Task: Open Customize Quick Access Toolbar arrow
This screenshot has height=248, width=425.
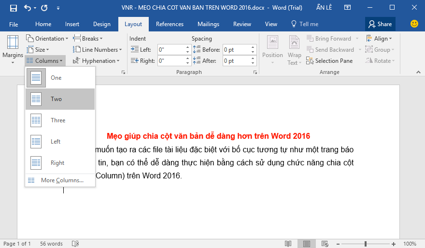Action: [58, 8]
